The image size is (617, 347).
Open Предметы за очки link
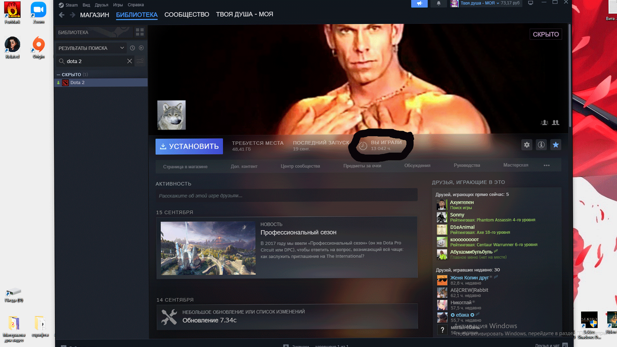(362, 166)
